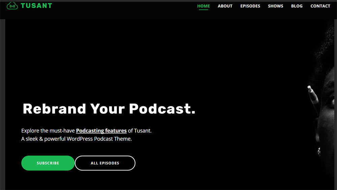Screen dimensions: 337x190
Task: Open the BLOG page
Action: (x=297, y=6)
